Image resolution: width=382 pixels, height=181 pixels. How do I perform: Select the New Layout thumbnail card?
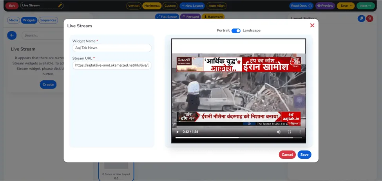point(116,171)
